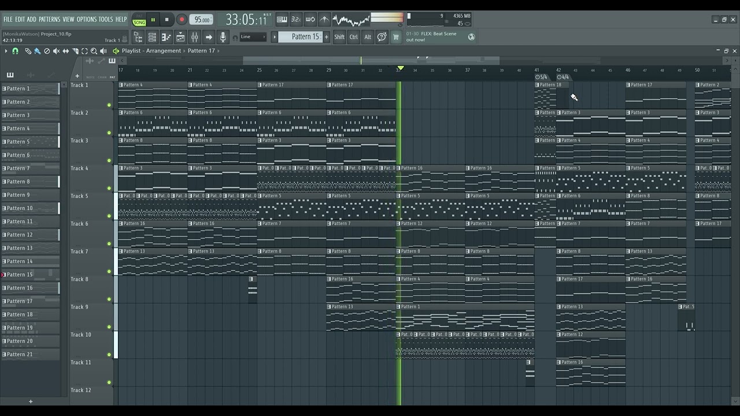Image resolution: width=740 pixels, height=416 pixels.
Task: Click the microphone recording icon
Action: tap(223, 37)
